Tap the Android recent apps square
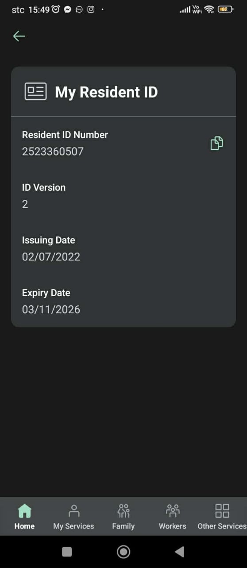This screenshot has width=247, height=568. point(67,552)
